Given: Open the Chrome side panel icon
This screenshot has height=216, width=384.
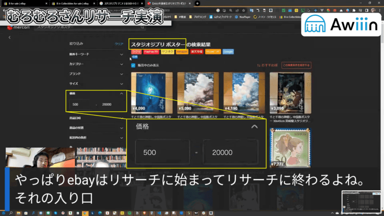Looking at the screenshot, I should (367, 10).
